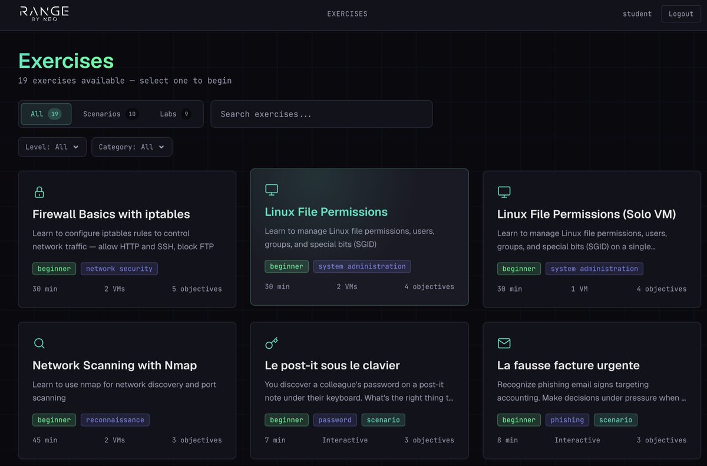Click "45 min" on Network Scanning card
Image resolution: width=707 pixels, height=466 pixels.
pos(45,440)
